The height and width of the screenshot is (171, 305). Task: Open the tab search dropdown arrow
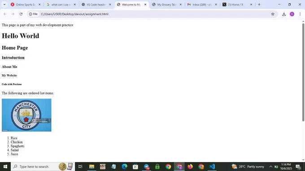tap(4, 4)
